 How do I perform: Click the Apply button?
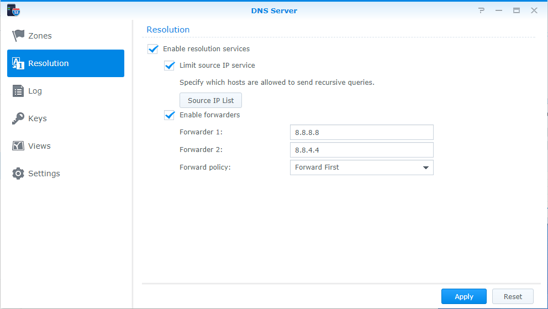[x=464, y=296]
